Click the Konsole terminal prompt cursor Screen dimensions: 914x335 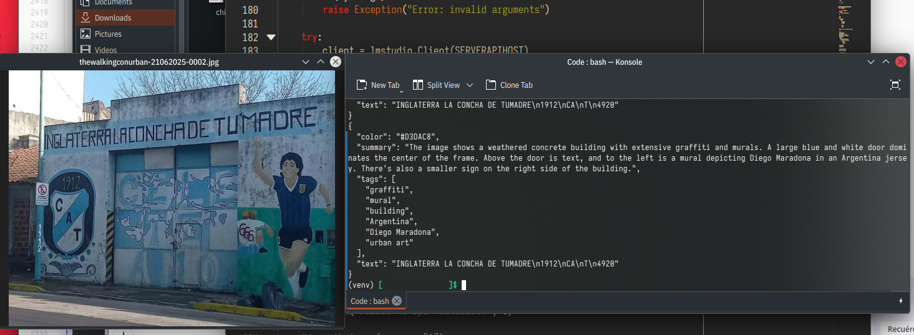coord(464,285)
